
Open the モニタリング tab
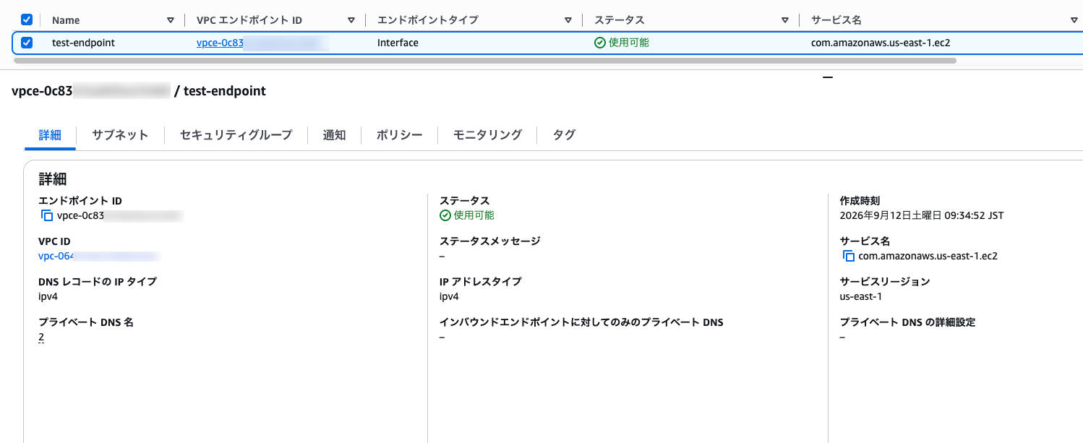487,135
